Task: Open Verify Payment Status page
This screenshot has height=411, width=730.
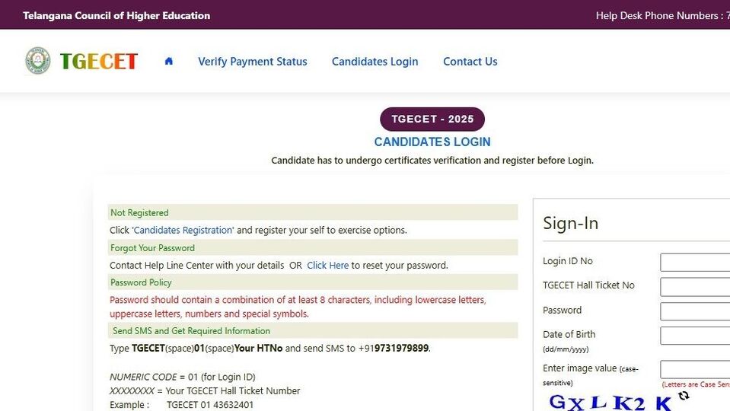Action: [252, 62]
